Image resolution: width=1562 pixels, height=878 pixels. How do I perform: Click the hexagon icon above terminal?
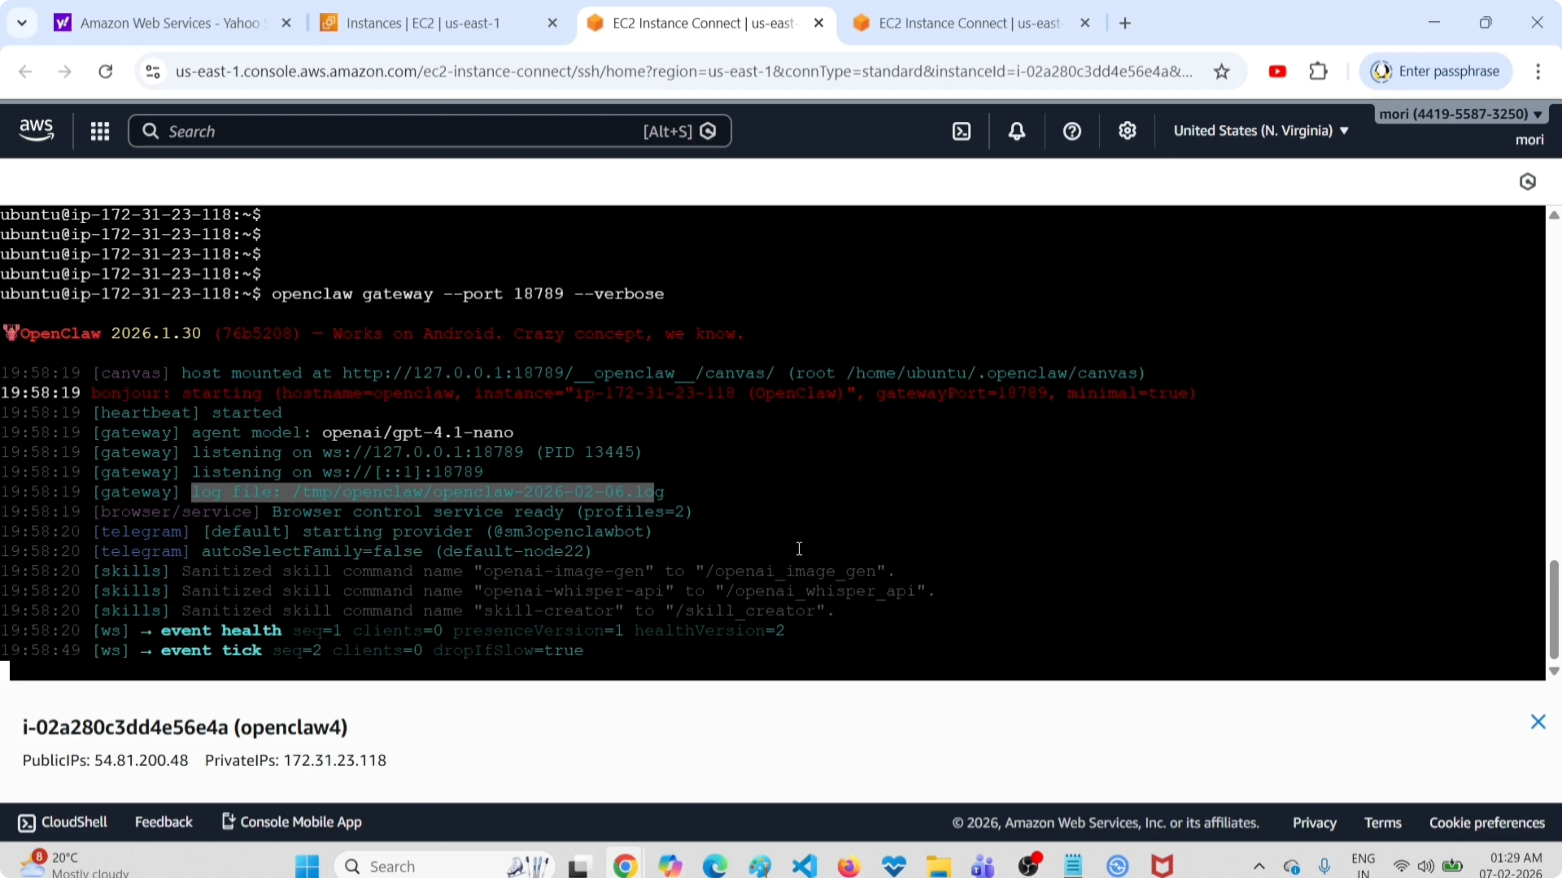1528,182
